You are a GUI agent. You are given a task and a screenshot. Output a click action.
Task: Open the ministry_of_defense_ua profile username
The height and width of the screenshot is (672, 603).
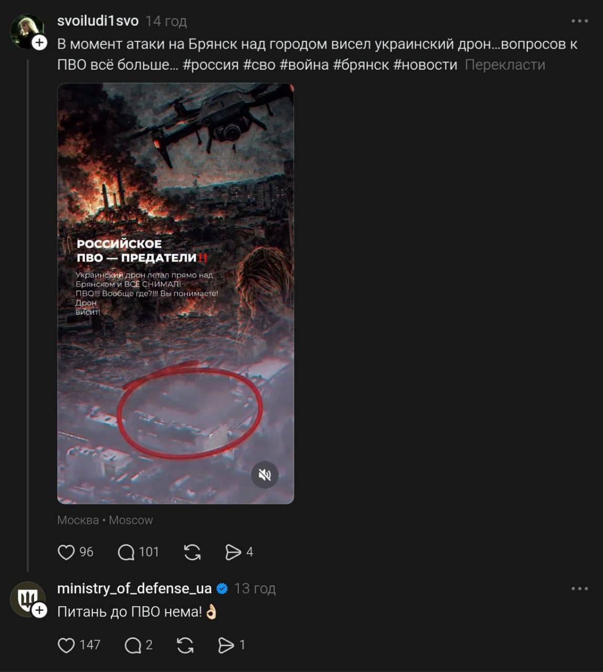[x=134, y=589]
